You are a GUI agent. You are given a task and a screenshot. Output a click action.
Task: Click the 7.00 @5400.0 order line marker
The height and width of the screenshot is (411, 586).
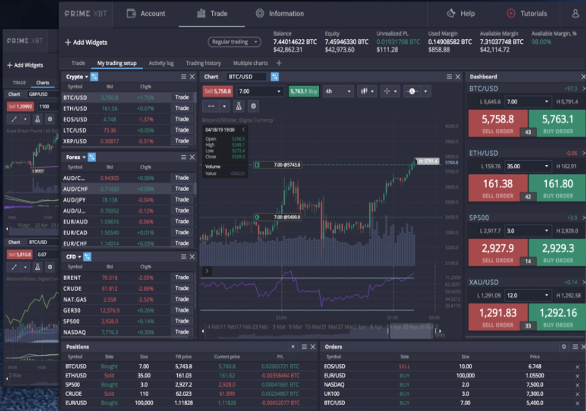[277, 217]
